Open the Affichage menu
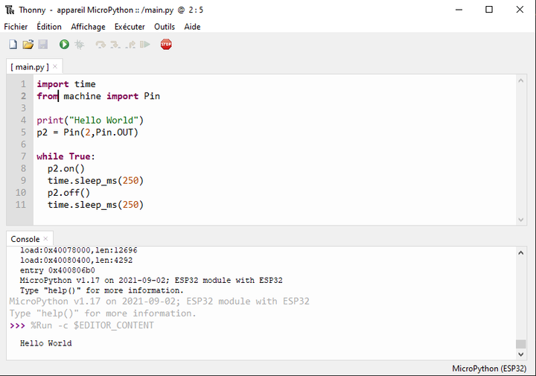536x376 pixels. [x=88, y=27]
